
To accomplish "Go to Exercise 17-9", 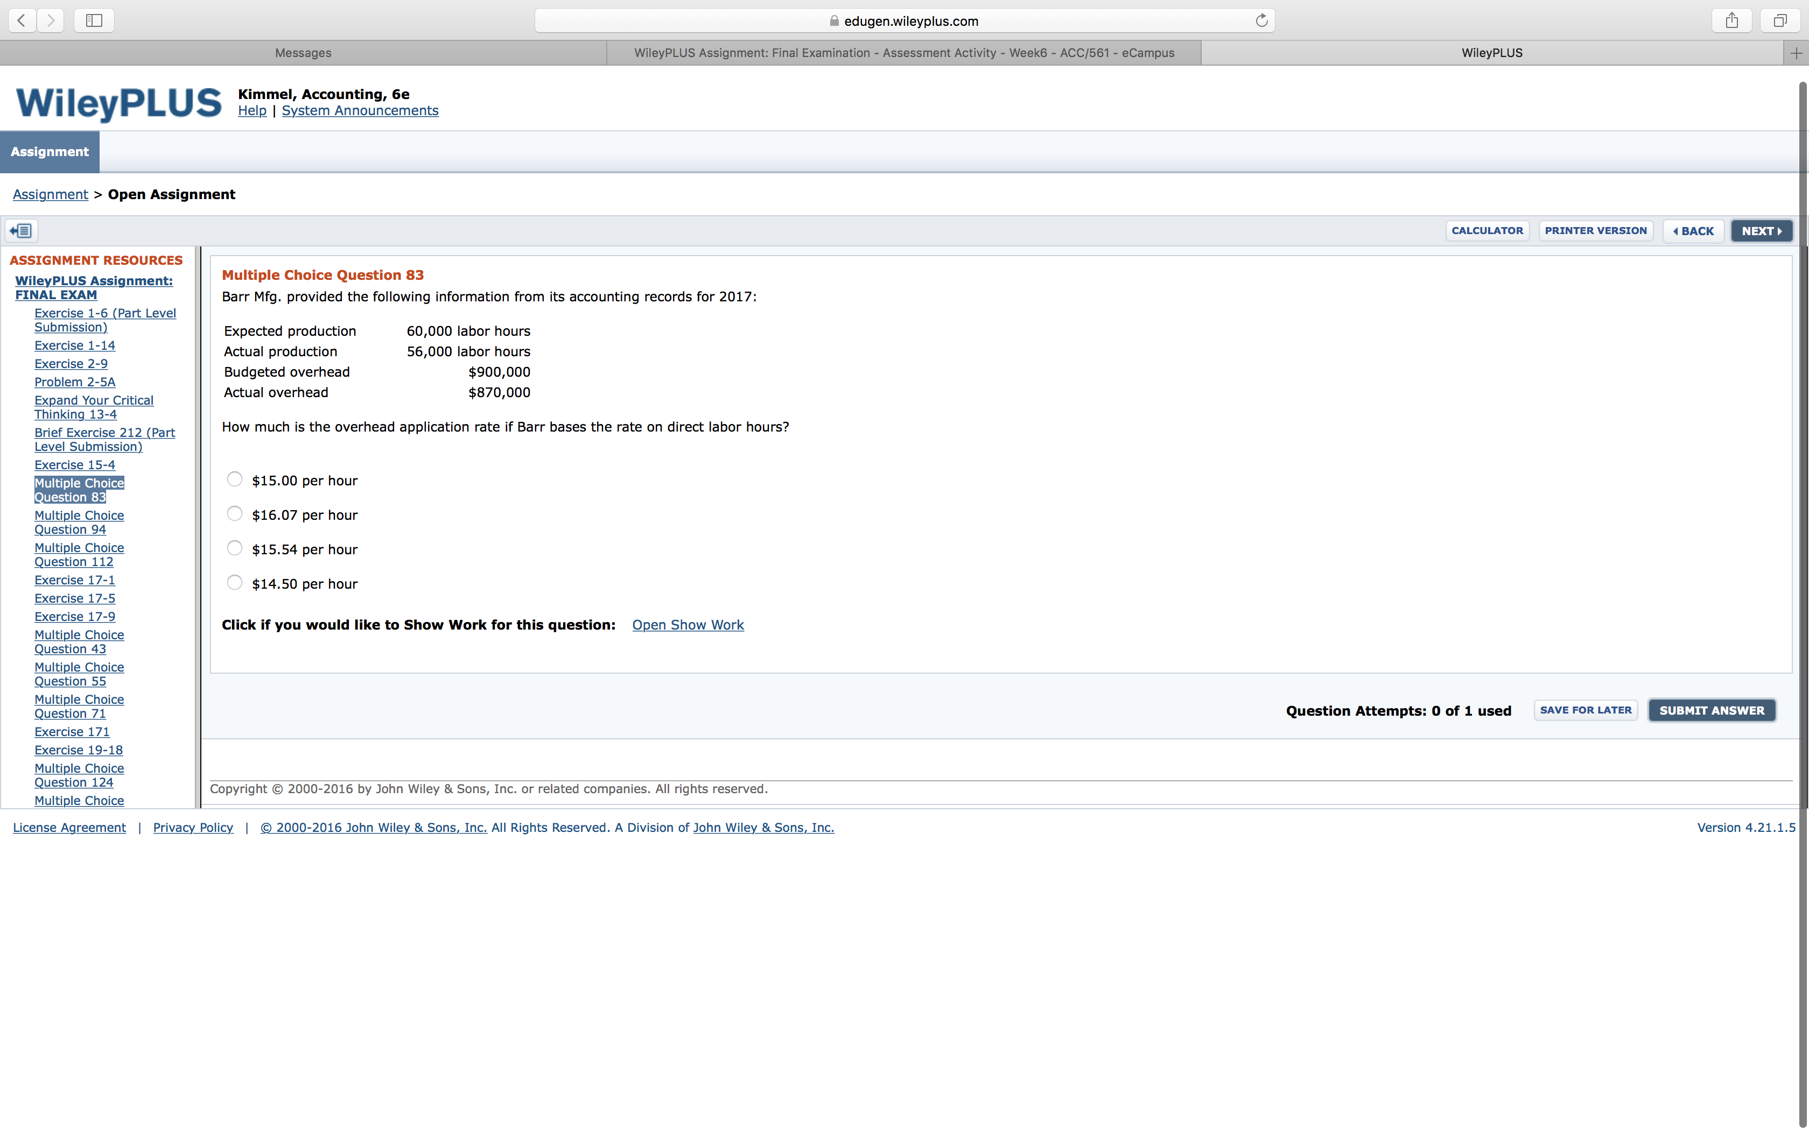I will [x=75, y=617].
